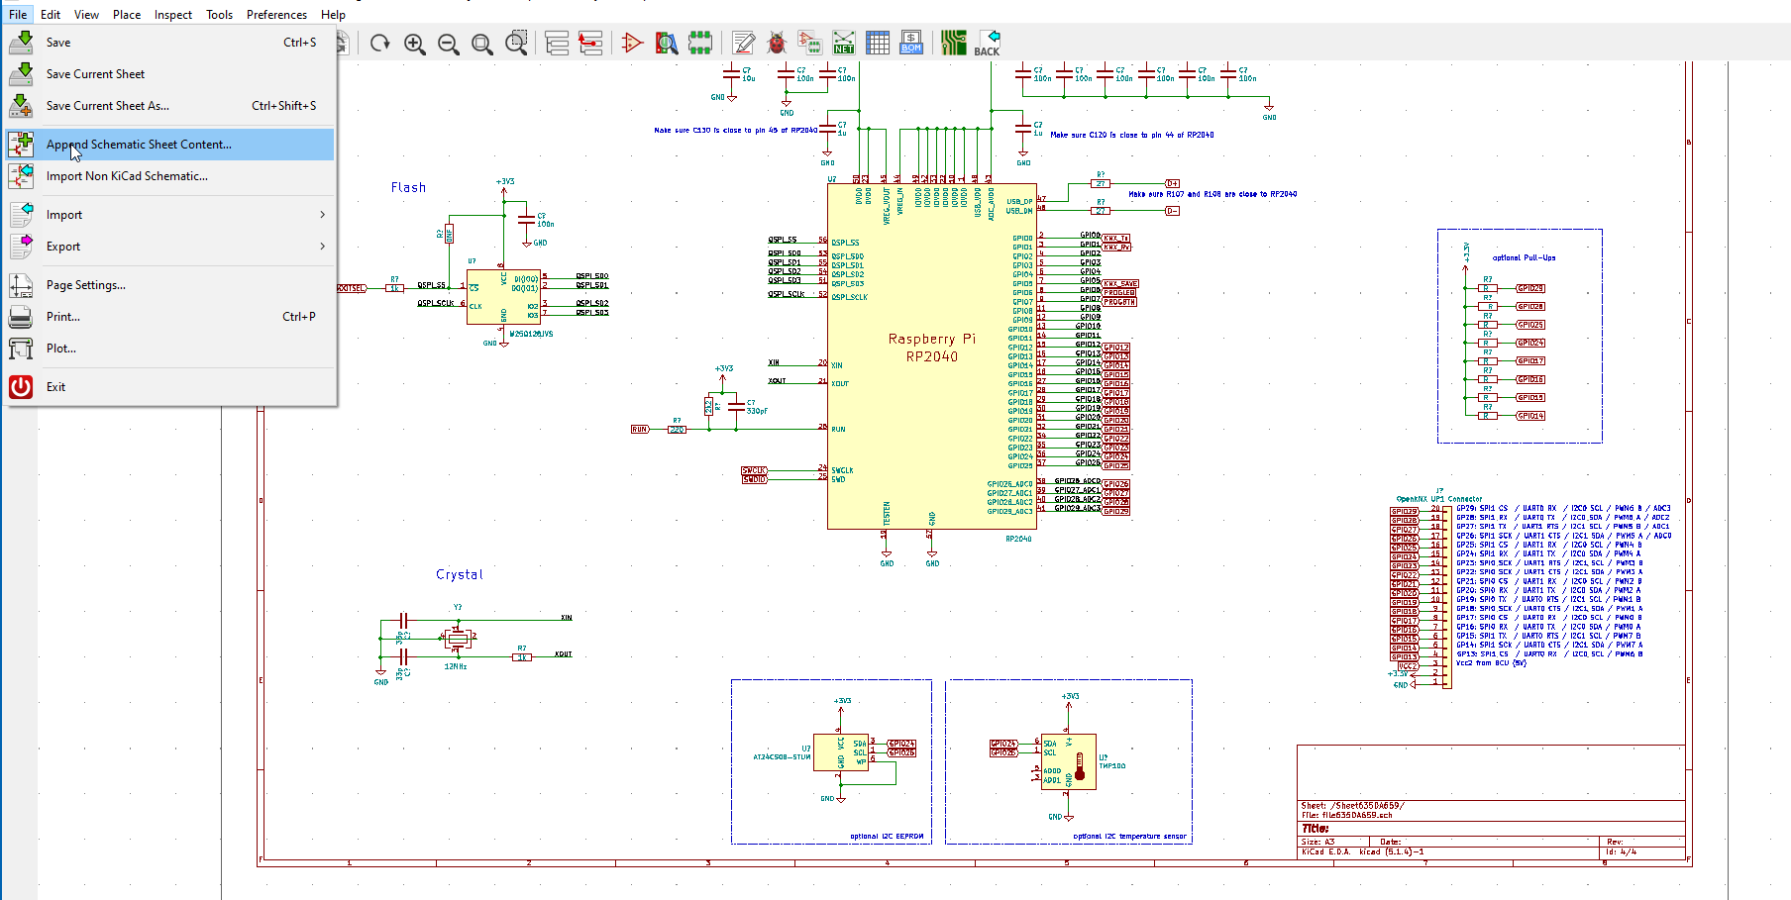Click the Generate BOM icon
1791x900 pixels.
click(x=911, y=43)
